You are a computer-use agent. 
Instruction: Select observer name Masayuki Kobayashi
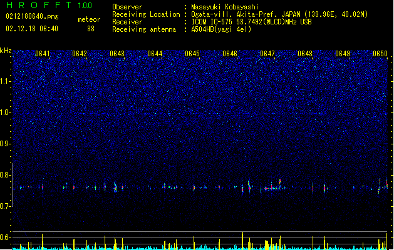(225, 7)
